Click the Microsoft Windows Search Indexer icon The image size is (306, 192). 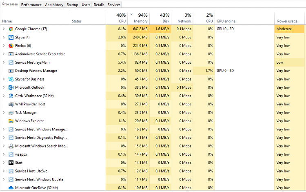coord(11,146)
